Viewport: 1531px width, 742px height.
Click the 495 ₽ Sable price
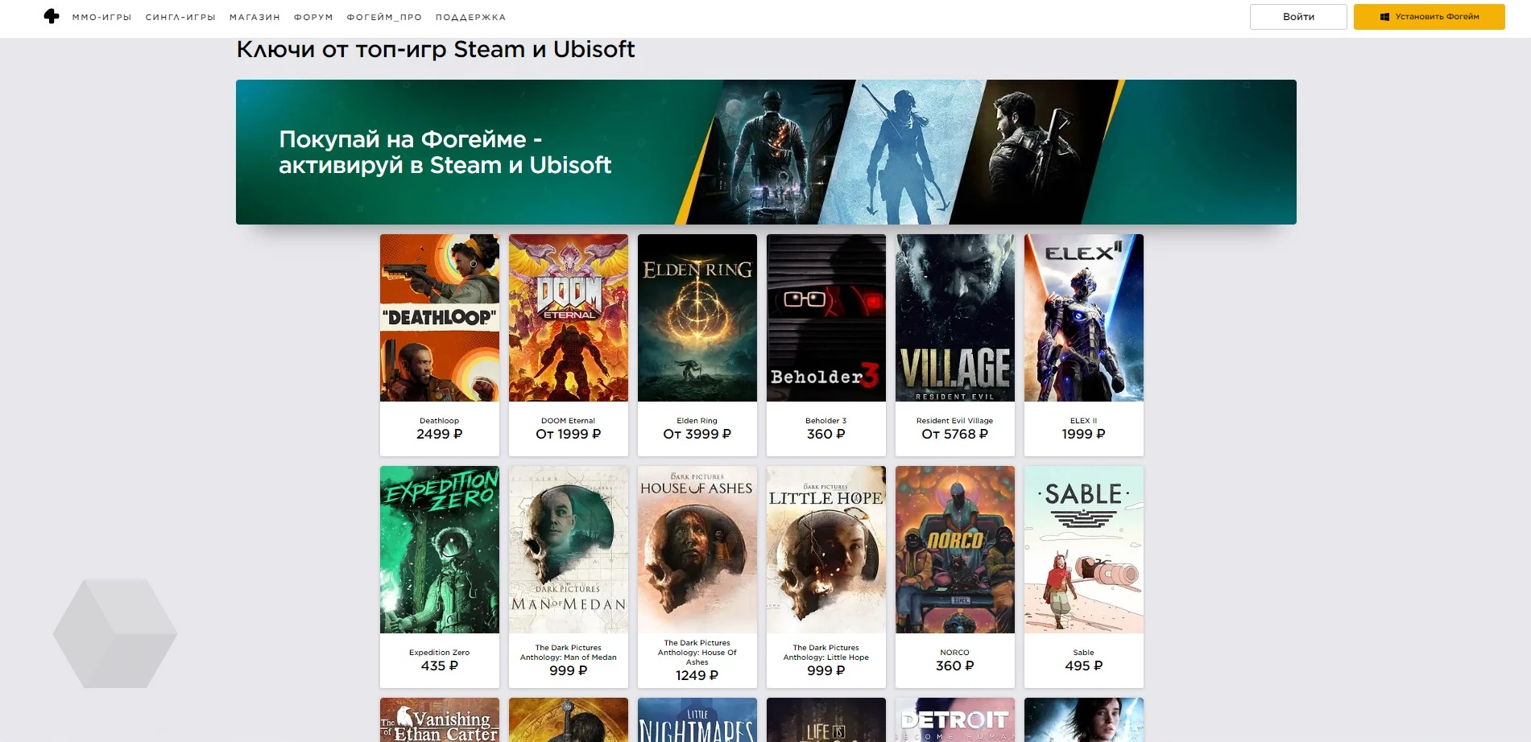pyautogui.click(x=1084, y=666)
